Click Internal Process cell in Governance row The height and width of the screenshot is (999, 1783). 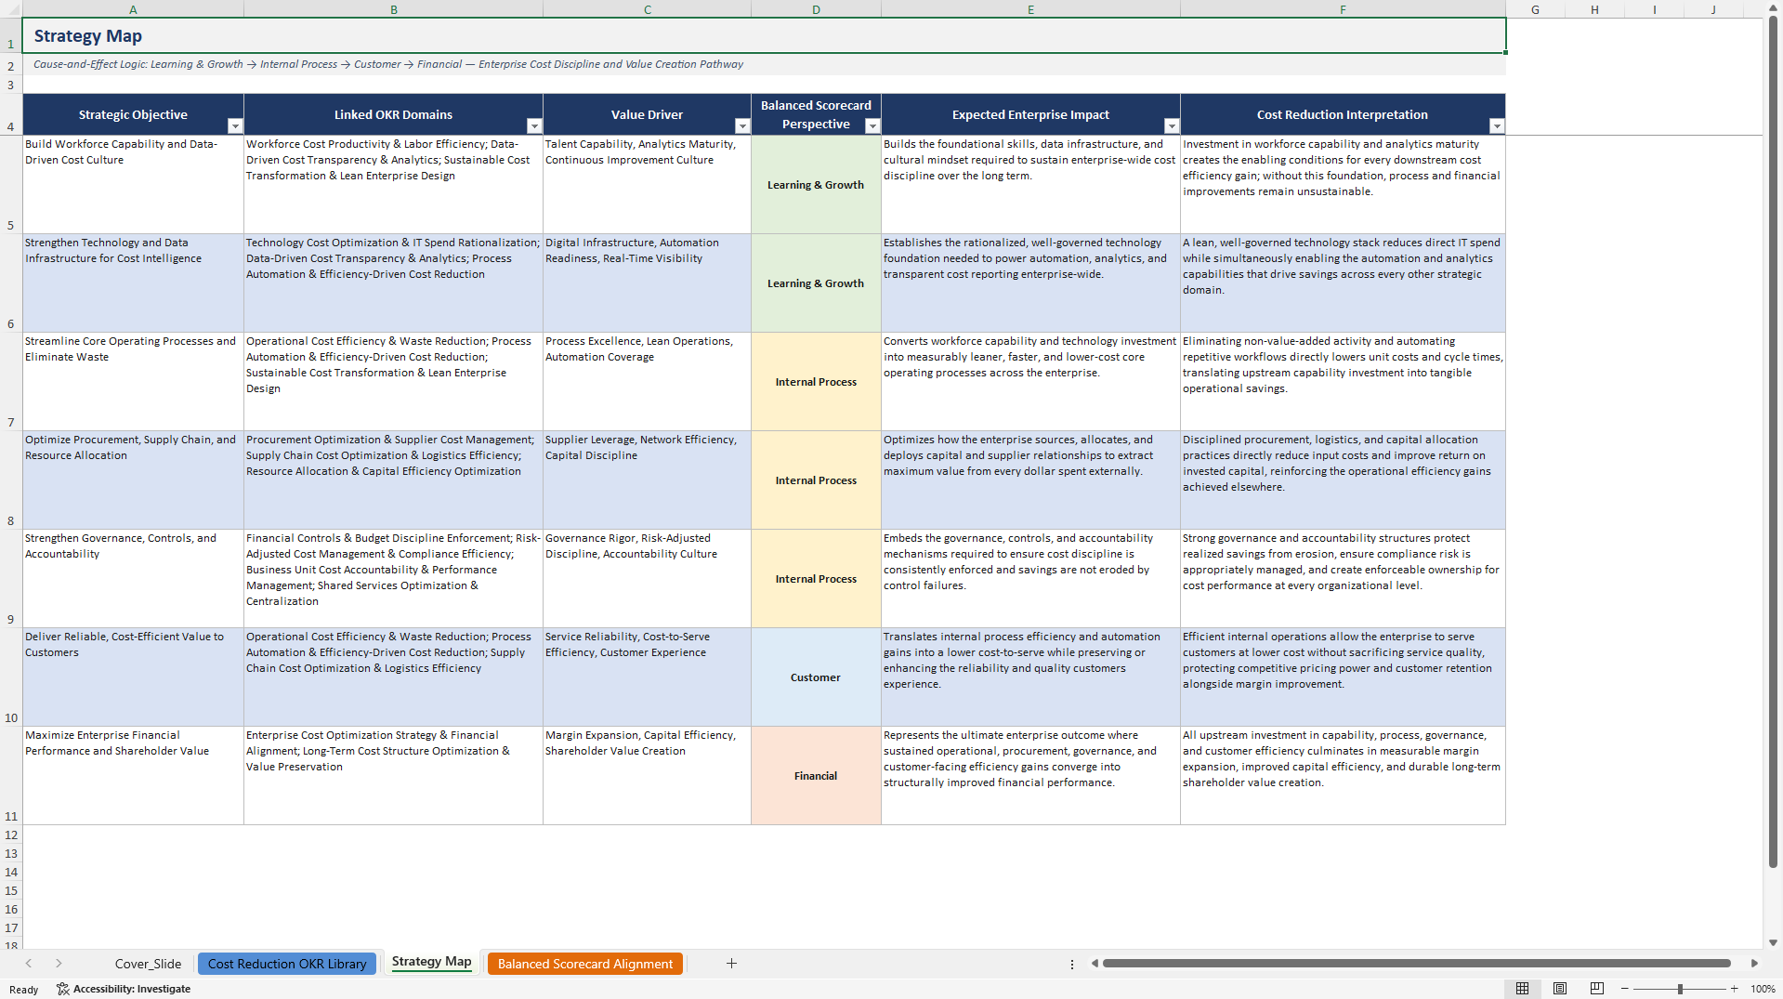pyautogui.click(x=816, y=578)
